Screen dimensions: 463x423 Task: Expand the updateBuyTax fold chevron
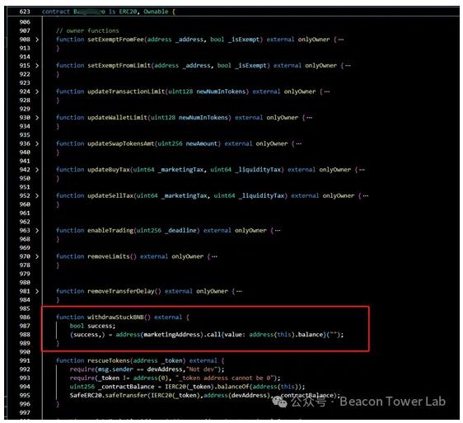pos(37,169)
